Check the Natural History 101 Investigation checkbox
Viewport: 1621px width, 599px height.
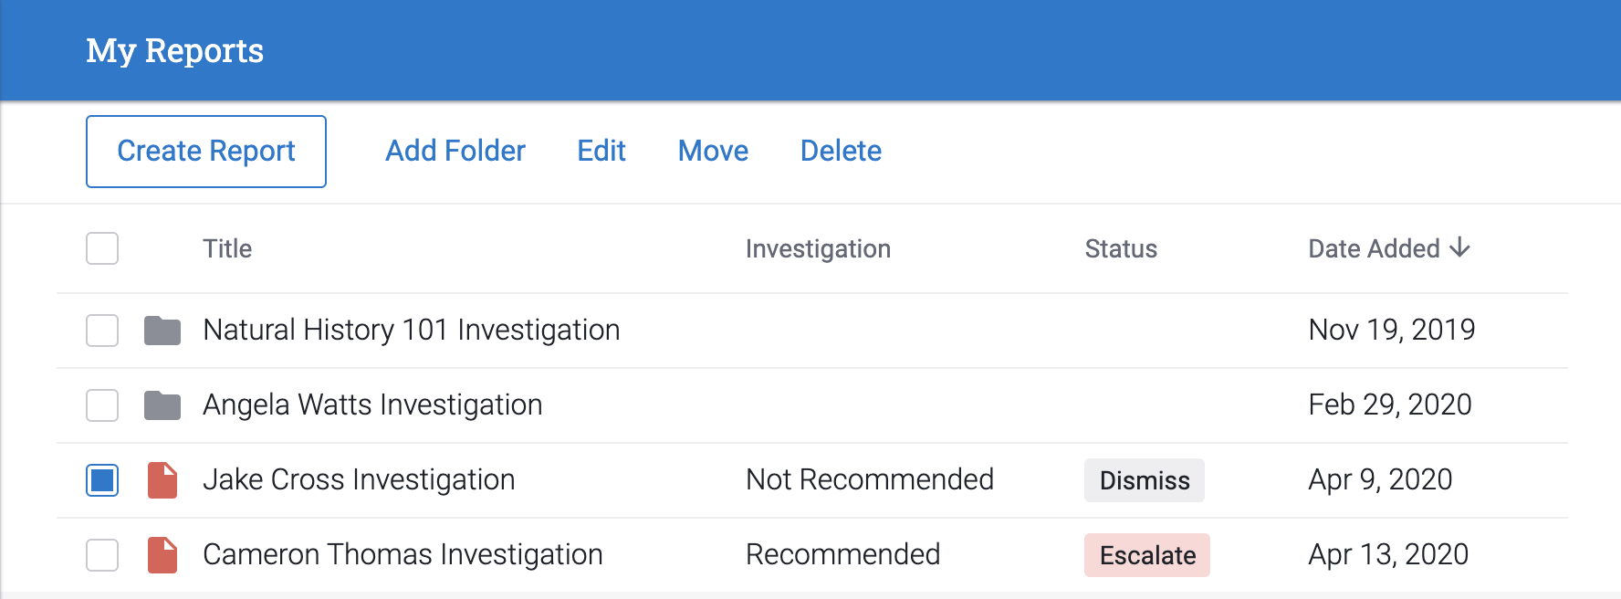pyautogui.click(x=102, y=331)
